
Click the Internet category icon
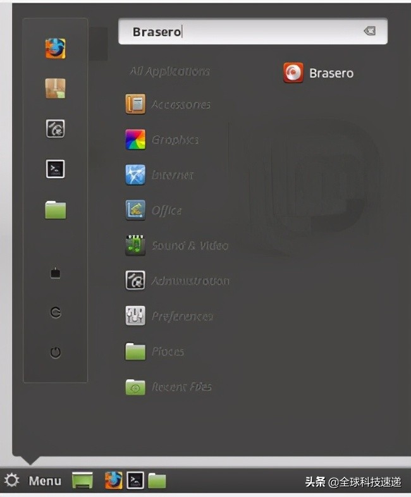[135, 175]
